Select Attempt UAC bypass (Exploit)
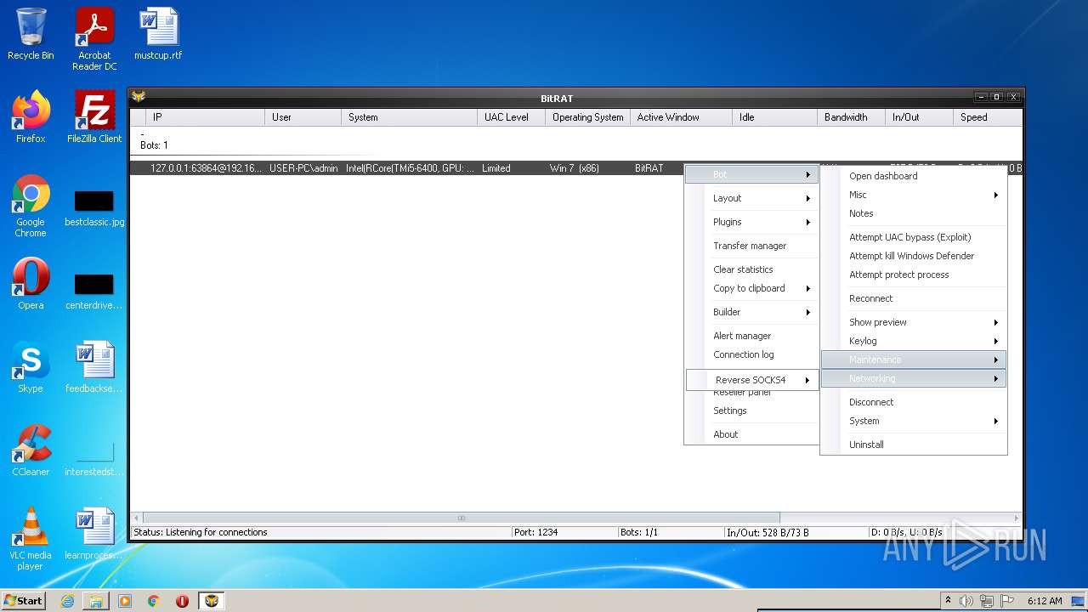The width and height of the screenshot is (1088, 612). pos(914,237)
